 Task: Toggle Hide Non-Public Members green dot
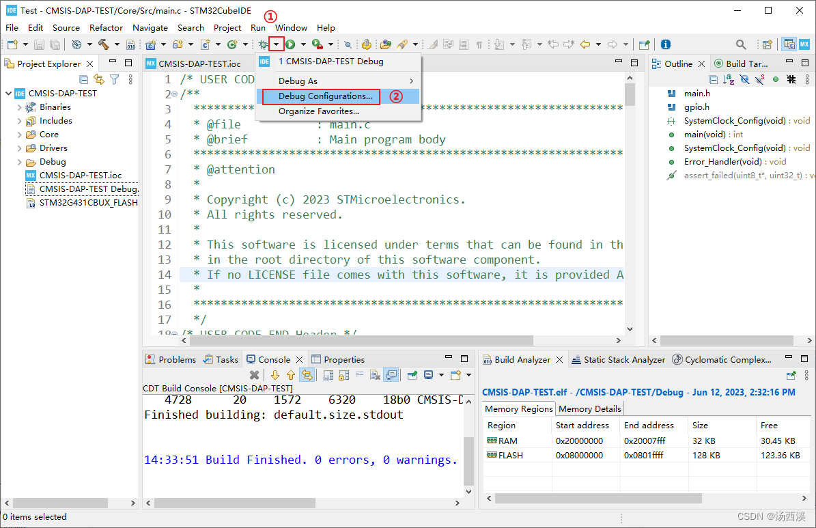click(x=776, y=79)
